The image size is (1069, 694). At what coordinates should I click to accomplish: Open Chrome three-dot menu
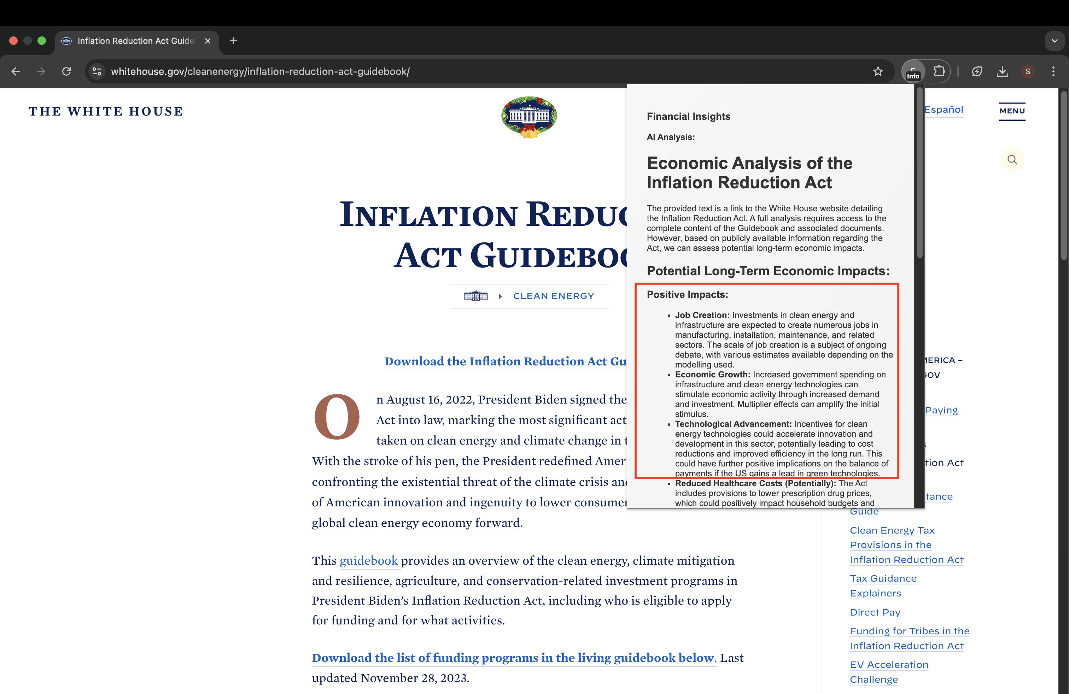click(x=1053, y=71)
